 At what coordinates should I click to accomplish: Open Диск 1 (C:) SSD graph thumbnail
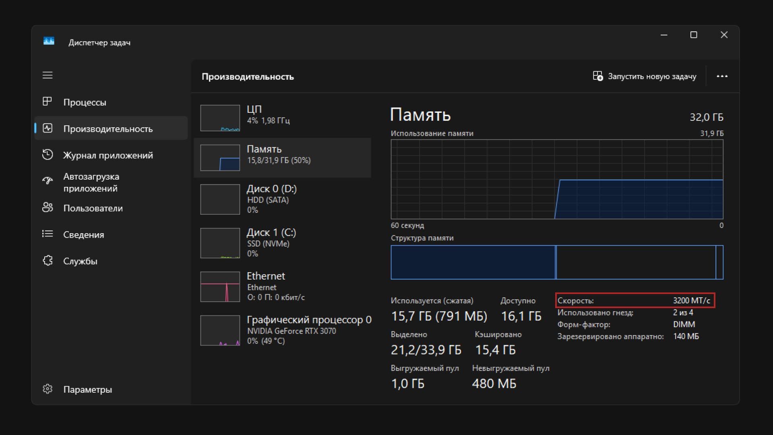coord(220,243)
